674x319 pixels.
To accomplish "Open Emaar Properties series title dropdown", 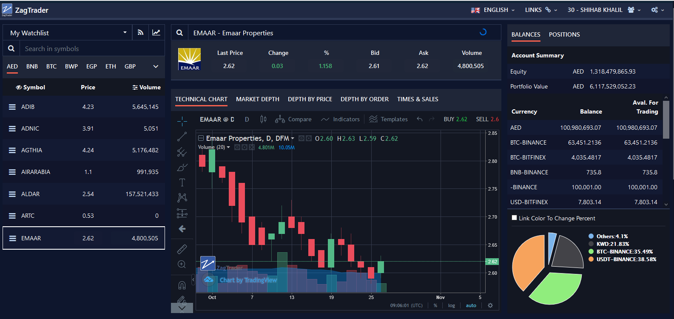I will (293, 139).
